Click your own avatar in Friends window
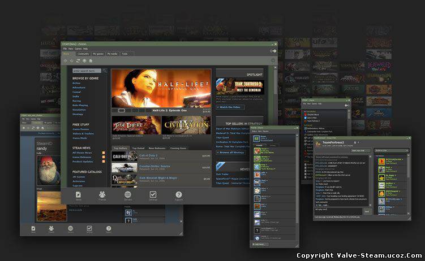Image resolution: width=425 pixels, height=261 pixels. click(256, 139)
